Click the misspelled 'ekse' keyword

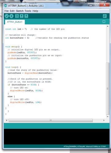pos(10,96)
